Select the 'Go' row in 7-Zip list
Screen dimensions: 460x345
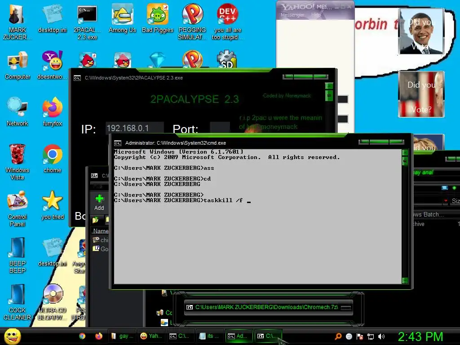click(100, 249)
